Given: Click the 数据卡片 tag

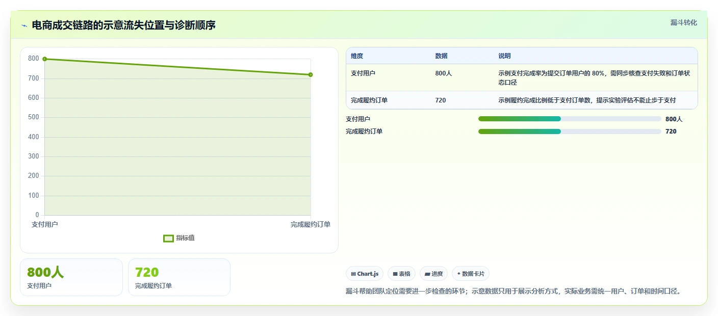Looking at the screenshot, I should point(471,274).
